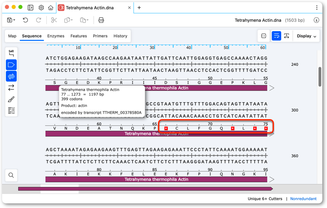Switch to the Map tab
This screenshot has width=327, height=208.
coord(12,36)
